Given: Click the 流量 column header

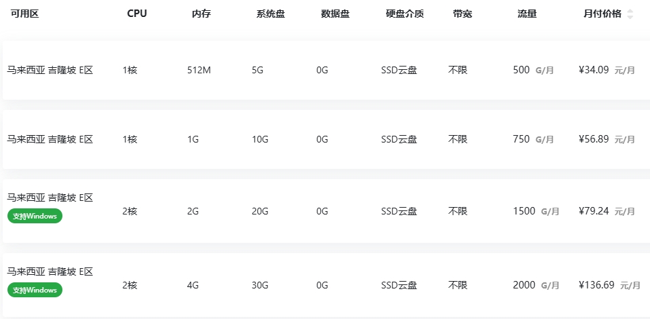Looking at the screenshot, I should point(527,14).
